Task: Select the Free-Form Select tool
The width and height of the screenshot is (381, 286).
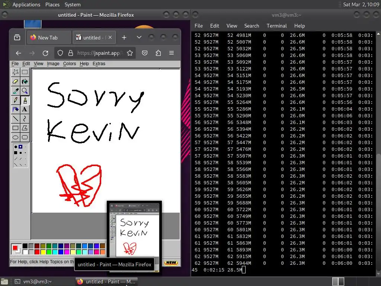Action: click(x=16, y=72)
